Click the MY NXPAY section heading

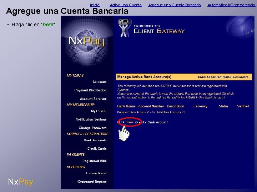tap(75, 76)
